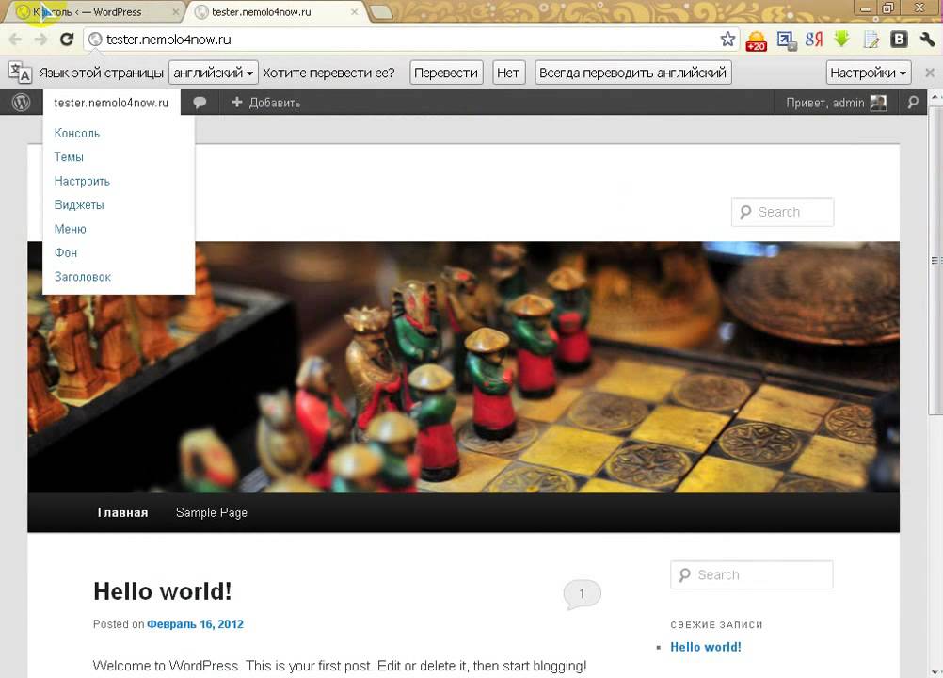Reload the page with the refresh icon
The height and width of the screenshot is (678, 943).
66,40
